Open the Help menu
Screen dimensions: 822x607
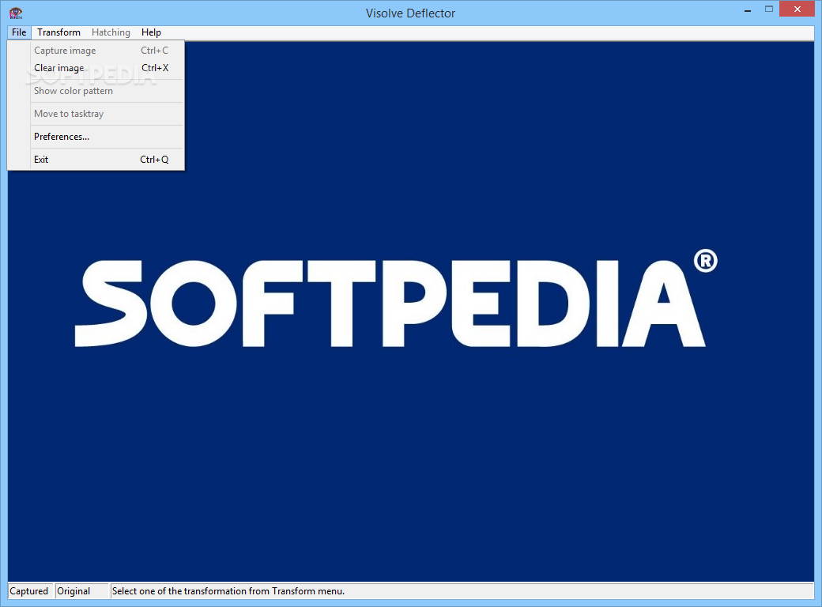(151, 32)
